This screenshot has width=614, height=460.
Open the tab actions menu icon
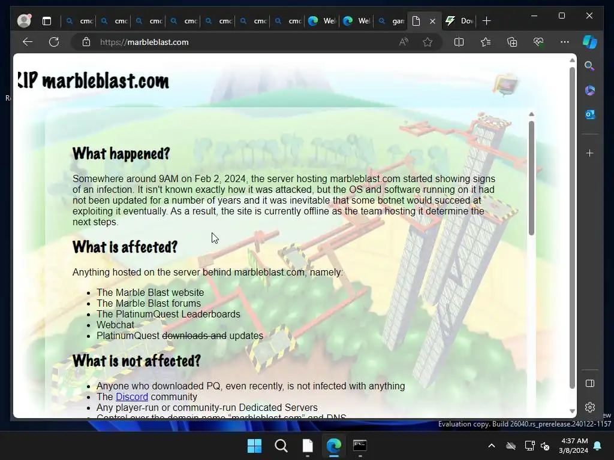pyautogui.click(x=47, y=21)
